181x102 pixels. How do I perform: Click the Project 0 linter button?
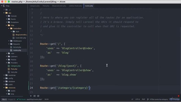point(11,99)
